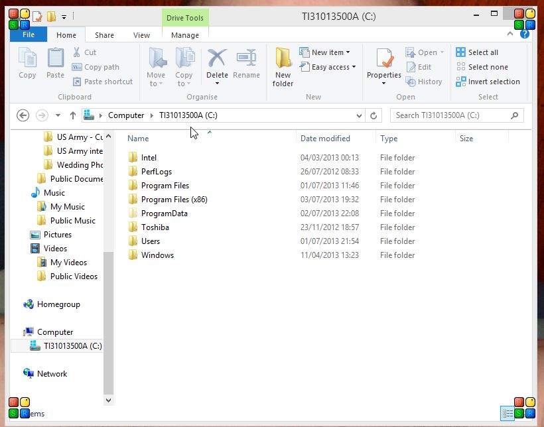The width and height of the screenshot is (544, 427).
Task: Open the Delete options dropdown arrow
Action: point(217,84)
